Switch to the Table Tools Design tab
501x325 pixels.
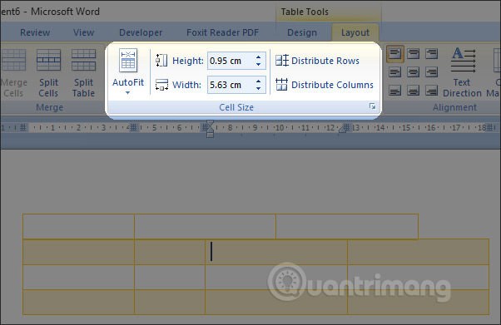tap(302, 32)
